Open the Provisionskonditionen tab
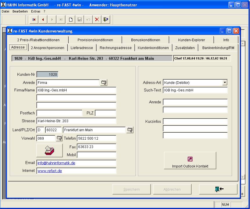 [x=95, y=40]
